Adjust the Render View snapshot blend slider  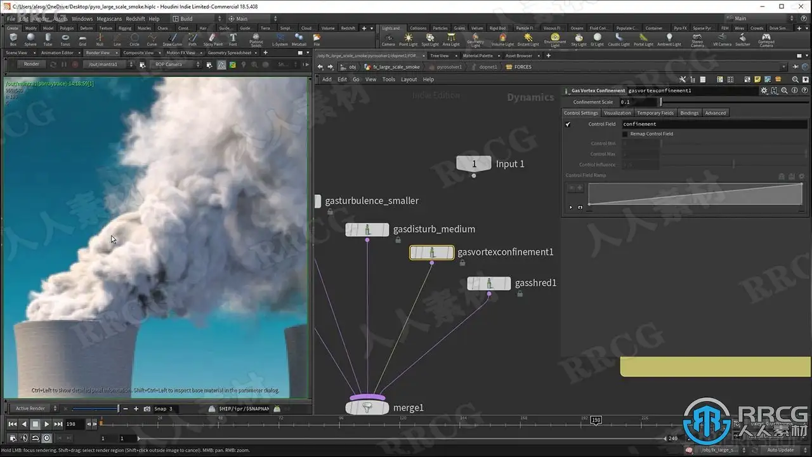pos(95,409)
